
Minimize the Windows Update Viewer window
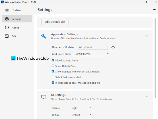point(139,2)
